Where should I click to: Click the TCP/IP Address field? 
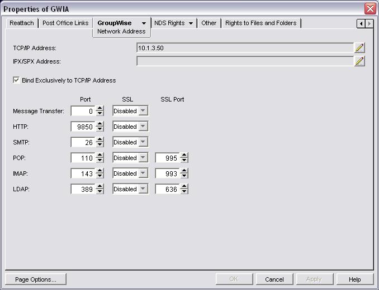pyautogui.click(x=245, y=48)
